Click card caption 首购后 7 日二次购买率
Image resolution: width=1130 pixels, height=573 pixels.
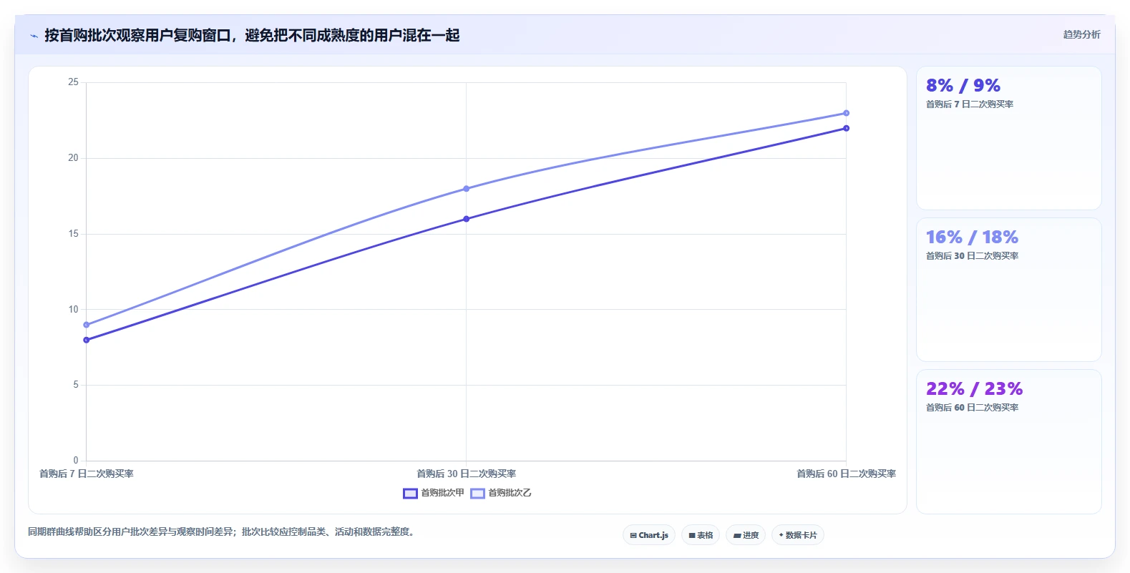970,104
